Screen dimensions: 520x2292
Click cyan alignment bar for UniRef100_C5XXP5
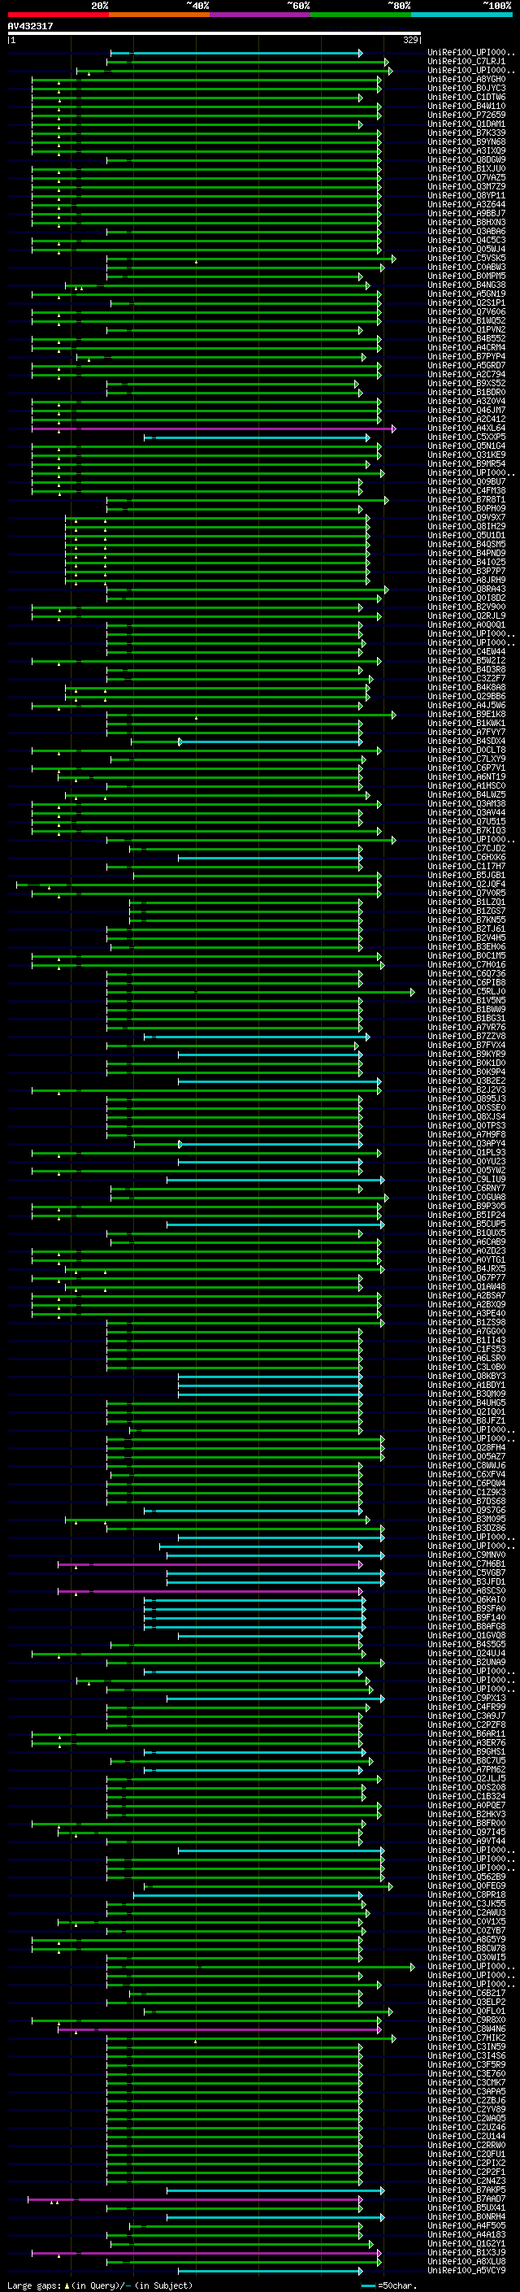257,437
